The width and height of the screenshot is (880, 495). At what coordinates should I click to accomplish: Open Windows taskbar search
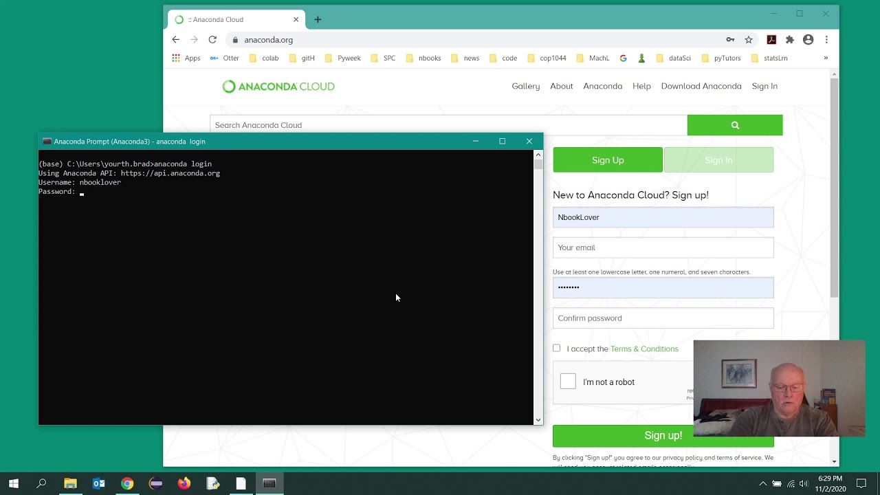point(42,484)
